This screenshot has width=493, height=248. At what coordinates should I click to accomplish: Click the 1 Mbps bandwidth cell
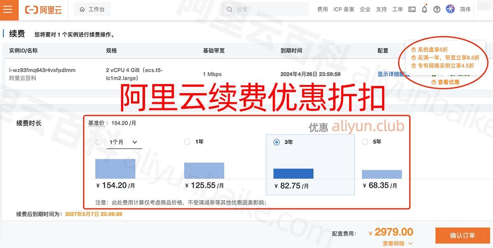click(x=212, y=74)
